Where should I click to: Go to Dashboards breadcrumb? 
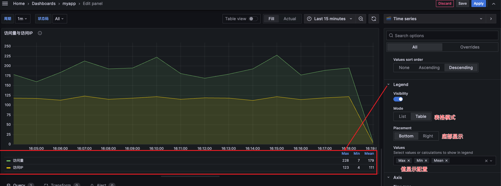click(44, 4)
